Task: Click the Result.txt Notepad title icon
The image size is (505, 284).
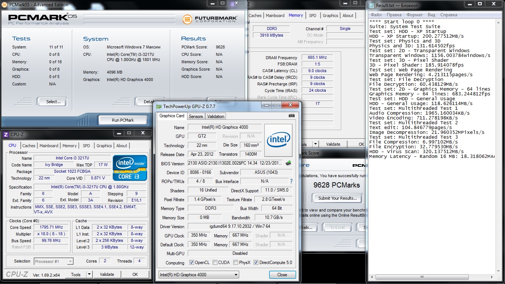Action: pos(371,5)
